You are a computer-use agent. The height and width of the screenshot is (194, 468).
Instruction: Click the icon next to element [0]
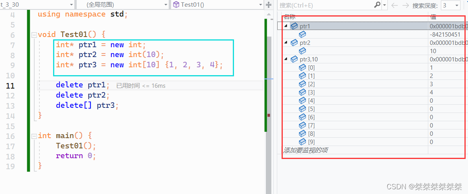(302, 67)
